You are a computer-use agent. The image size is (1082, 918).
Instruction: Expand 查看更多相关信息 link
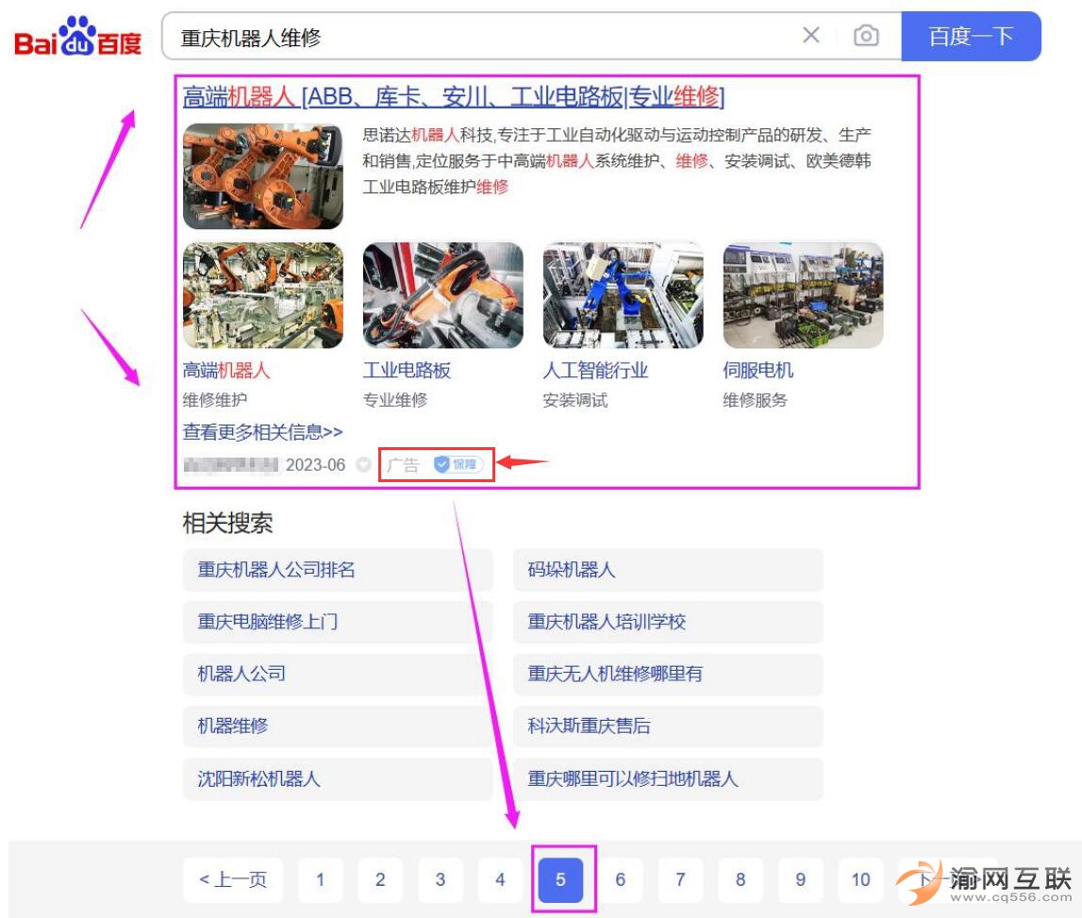[262, 432]
